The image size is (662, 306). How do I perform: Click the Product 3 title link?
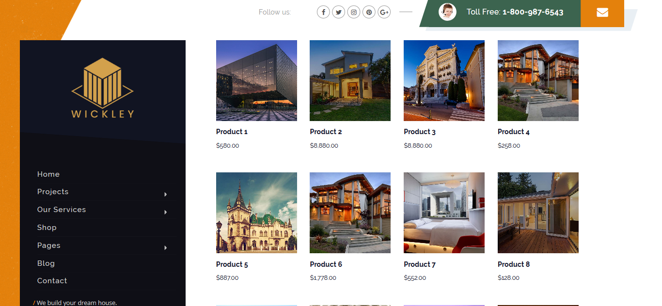420,132
